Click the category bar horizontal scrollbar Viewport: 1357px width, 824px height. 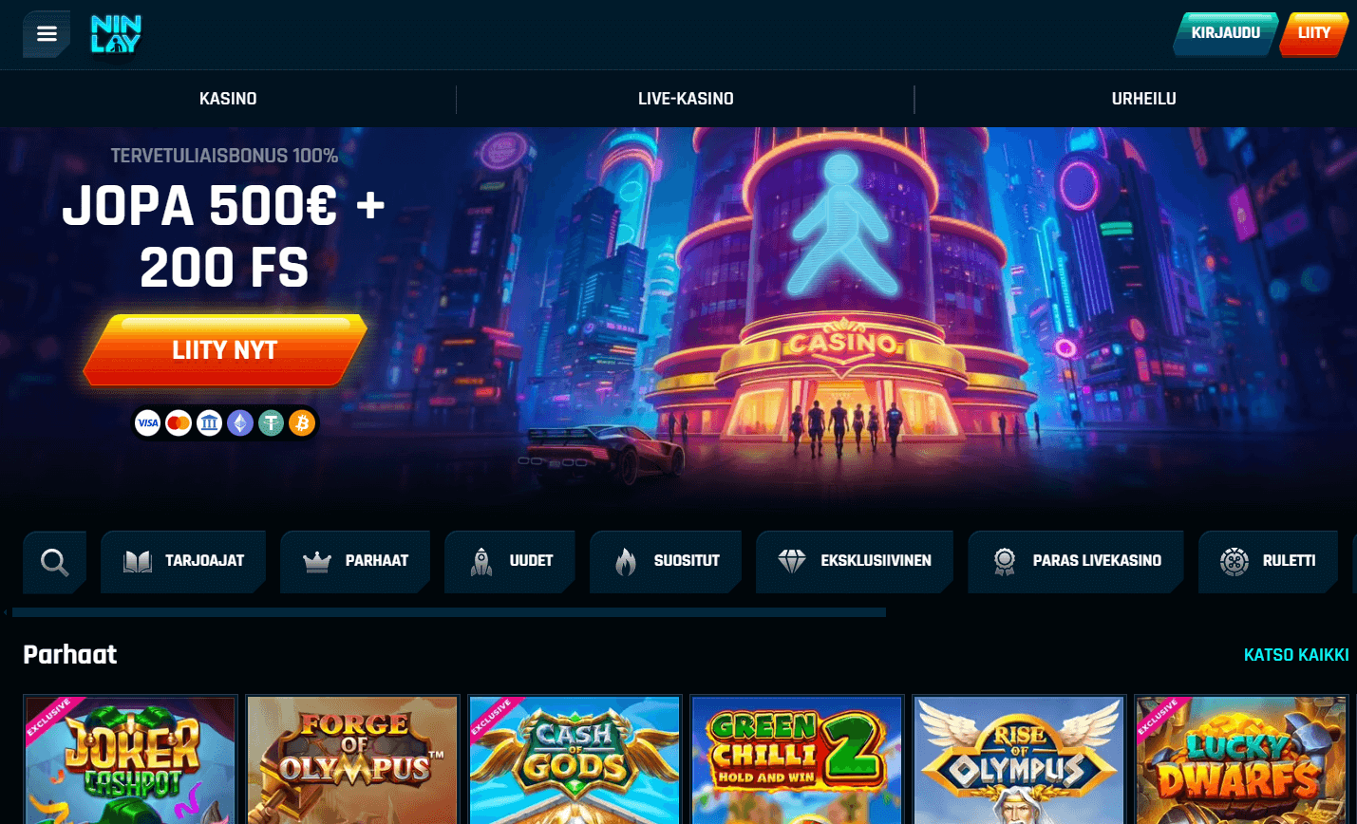point(449,612)
